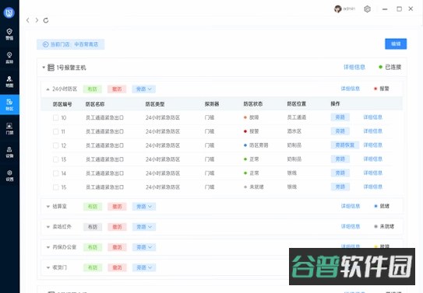Open the 门禁 access control section

coord(9,128)
